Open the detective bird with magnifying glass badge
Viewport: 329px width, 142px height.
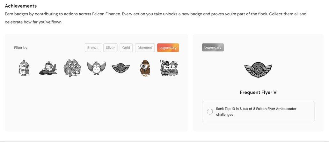click(145, 68)
